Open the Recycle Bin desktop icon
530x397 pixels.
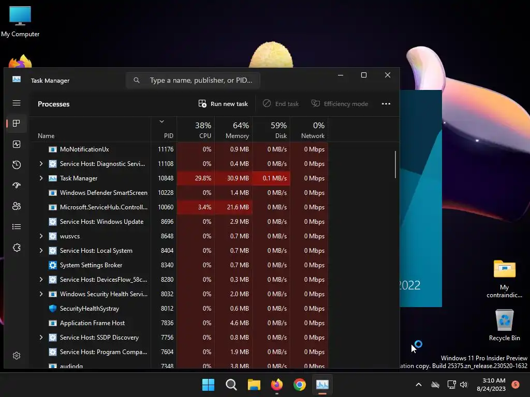tap(504, 325)
